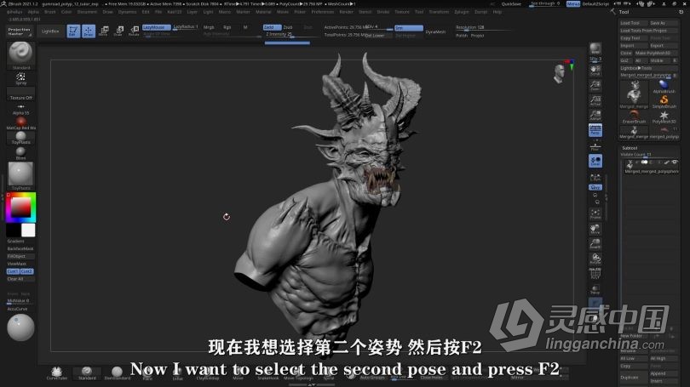Open the Alpha menu
The image size is (690, 387).
[x=33, y=12]
